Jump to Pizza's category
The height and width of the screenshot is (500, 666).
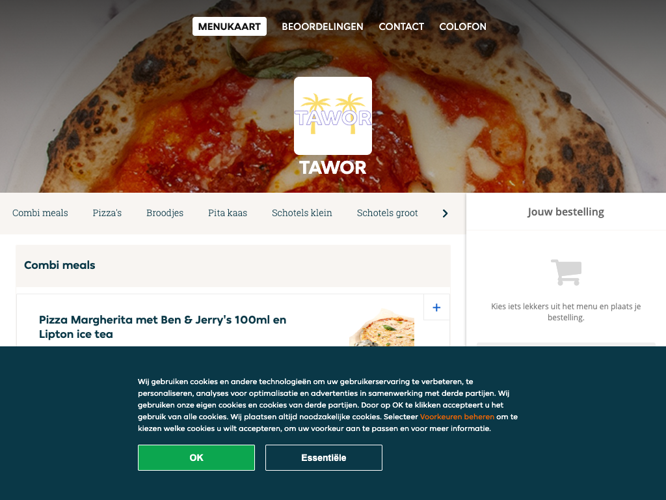(107, 213)
